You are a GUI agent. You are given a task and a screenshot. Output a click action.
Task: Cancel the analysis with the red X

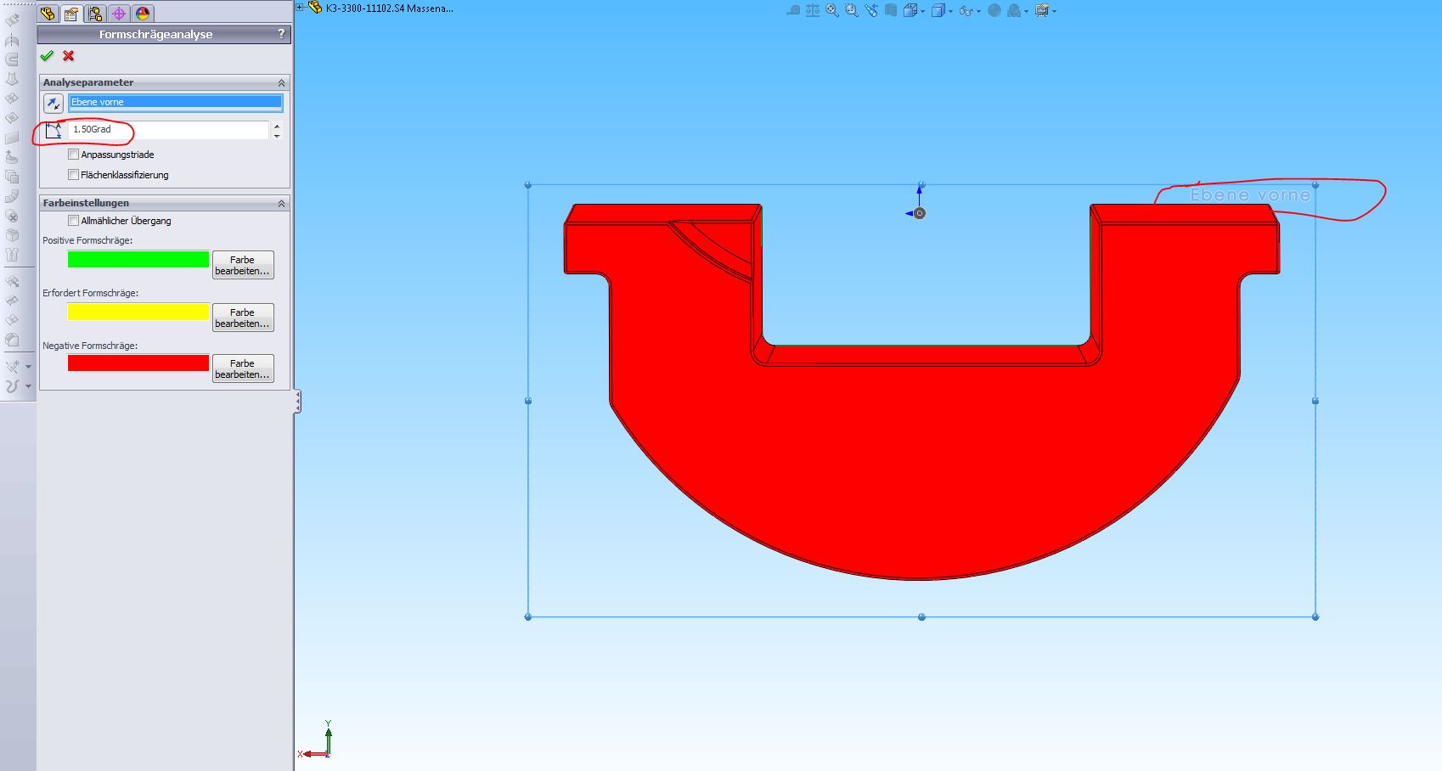(69, 56)
